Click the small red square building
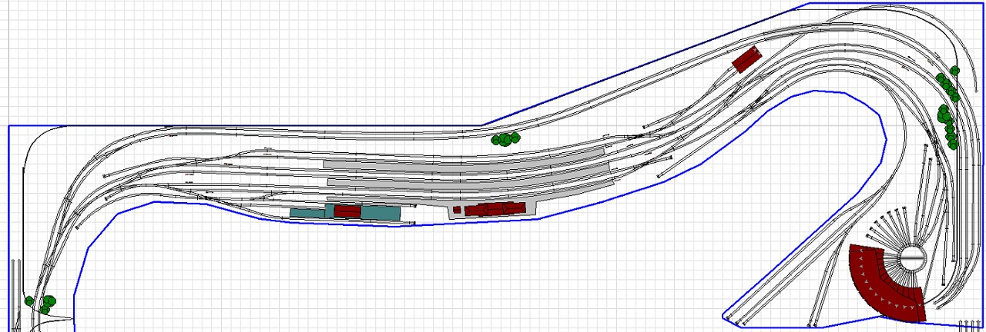 [457, 209]
